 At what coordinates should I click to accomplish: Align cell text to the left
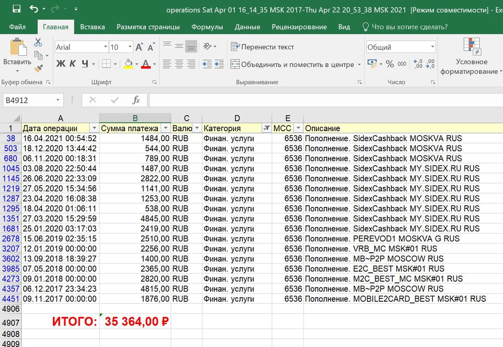pyautogui.click(x=167, y=64)
